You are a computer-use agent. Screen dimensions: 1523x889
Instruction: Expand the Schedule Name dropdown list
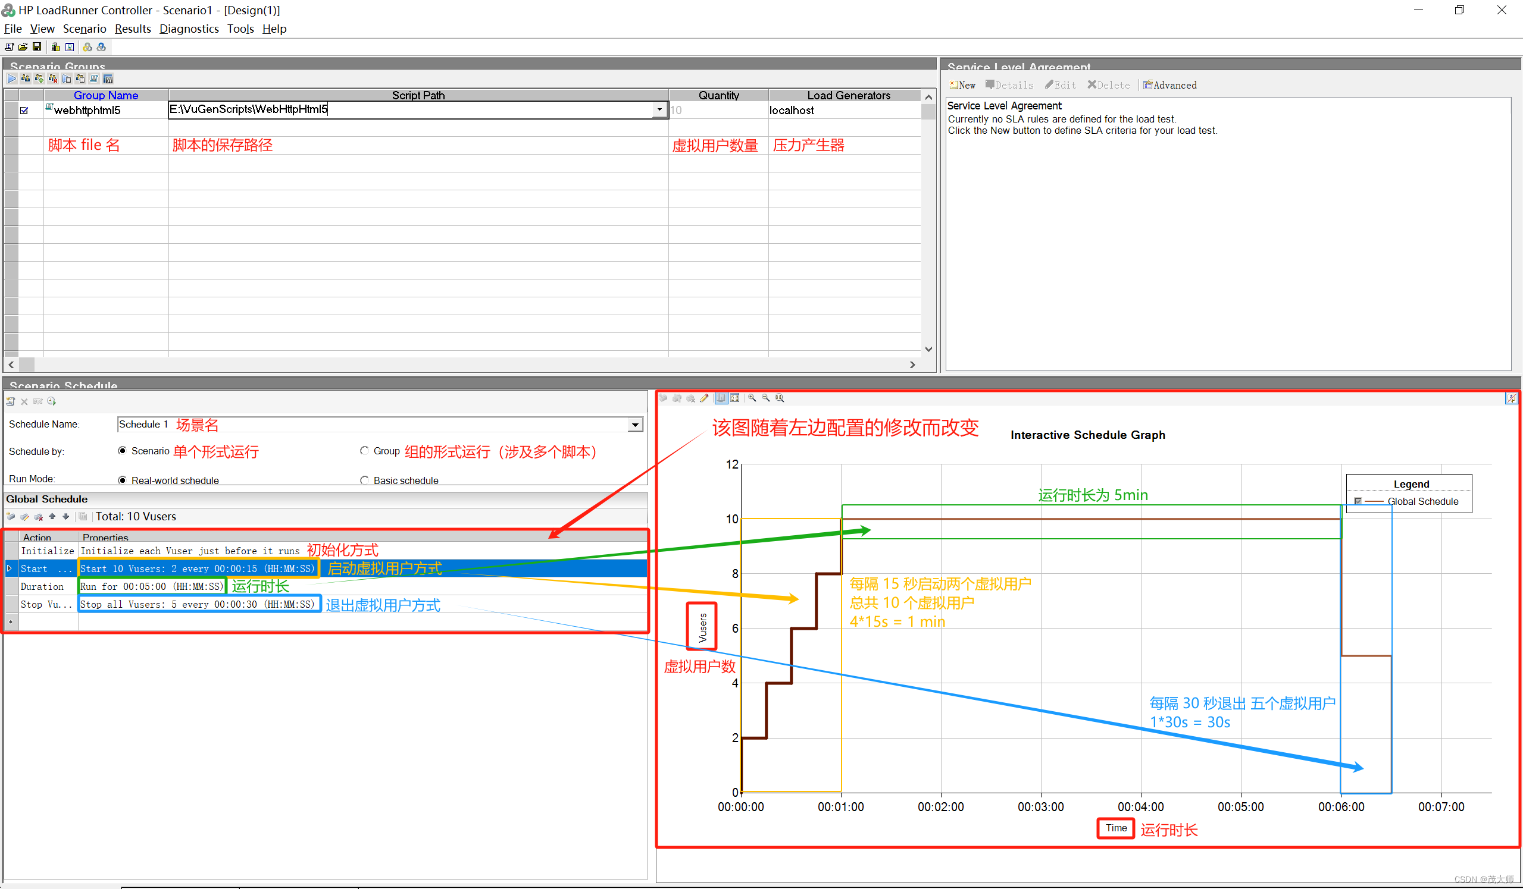pos(634,425)
